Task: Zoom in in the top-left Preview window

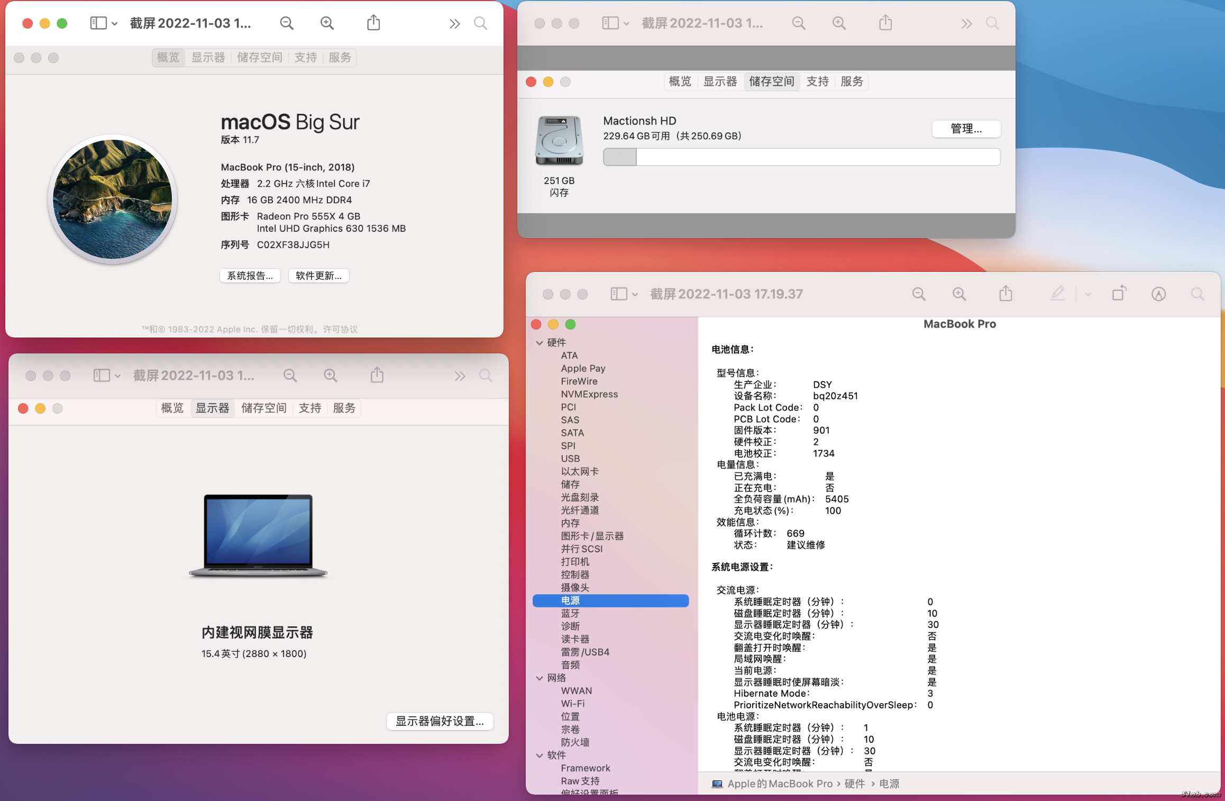Action: pos(327,23)
